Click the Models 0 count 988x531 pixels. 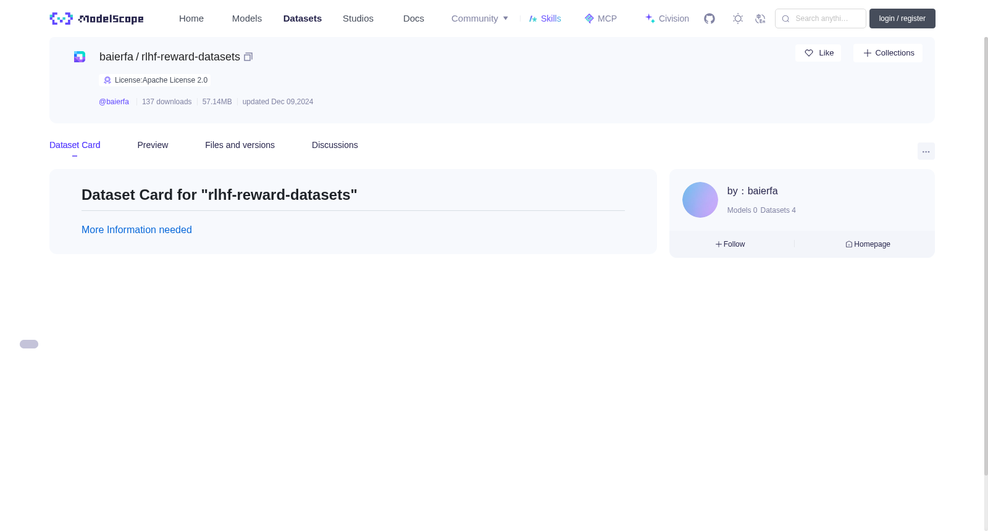click(742, 210)
